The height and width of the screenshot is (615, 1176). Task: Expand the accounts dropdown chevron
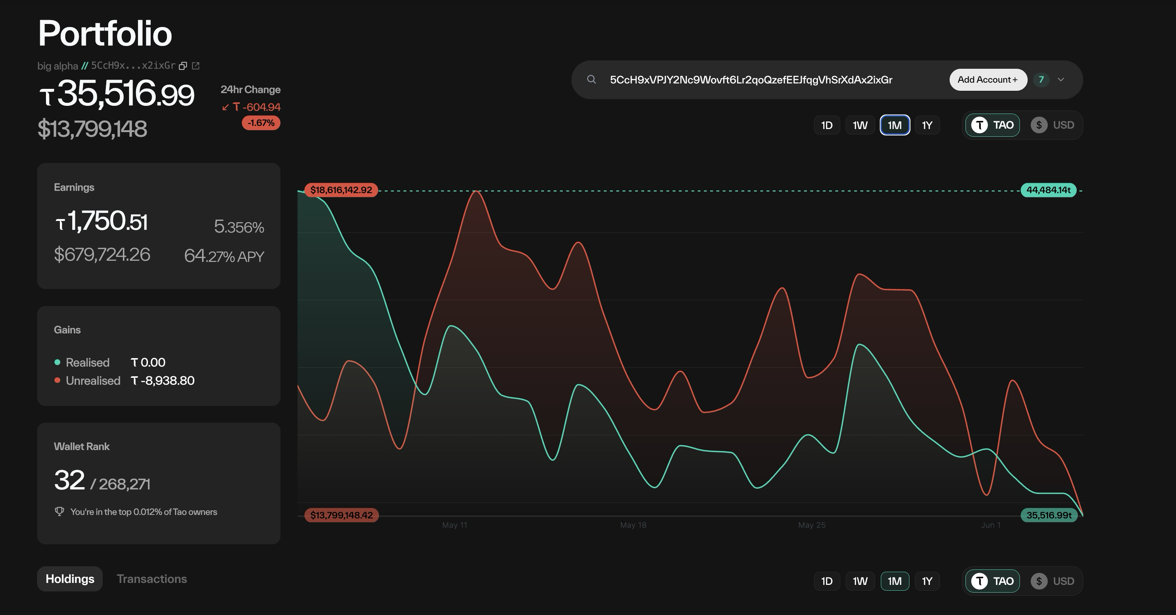point(1060,80)
